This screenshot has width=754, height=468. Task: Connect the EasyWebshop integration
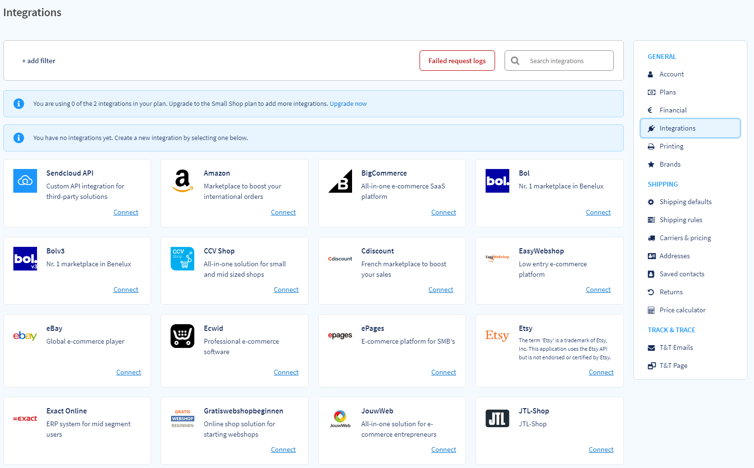click(598, 290)
